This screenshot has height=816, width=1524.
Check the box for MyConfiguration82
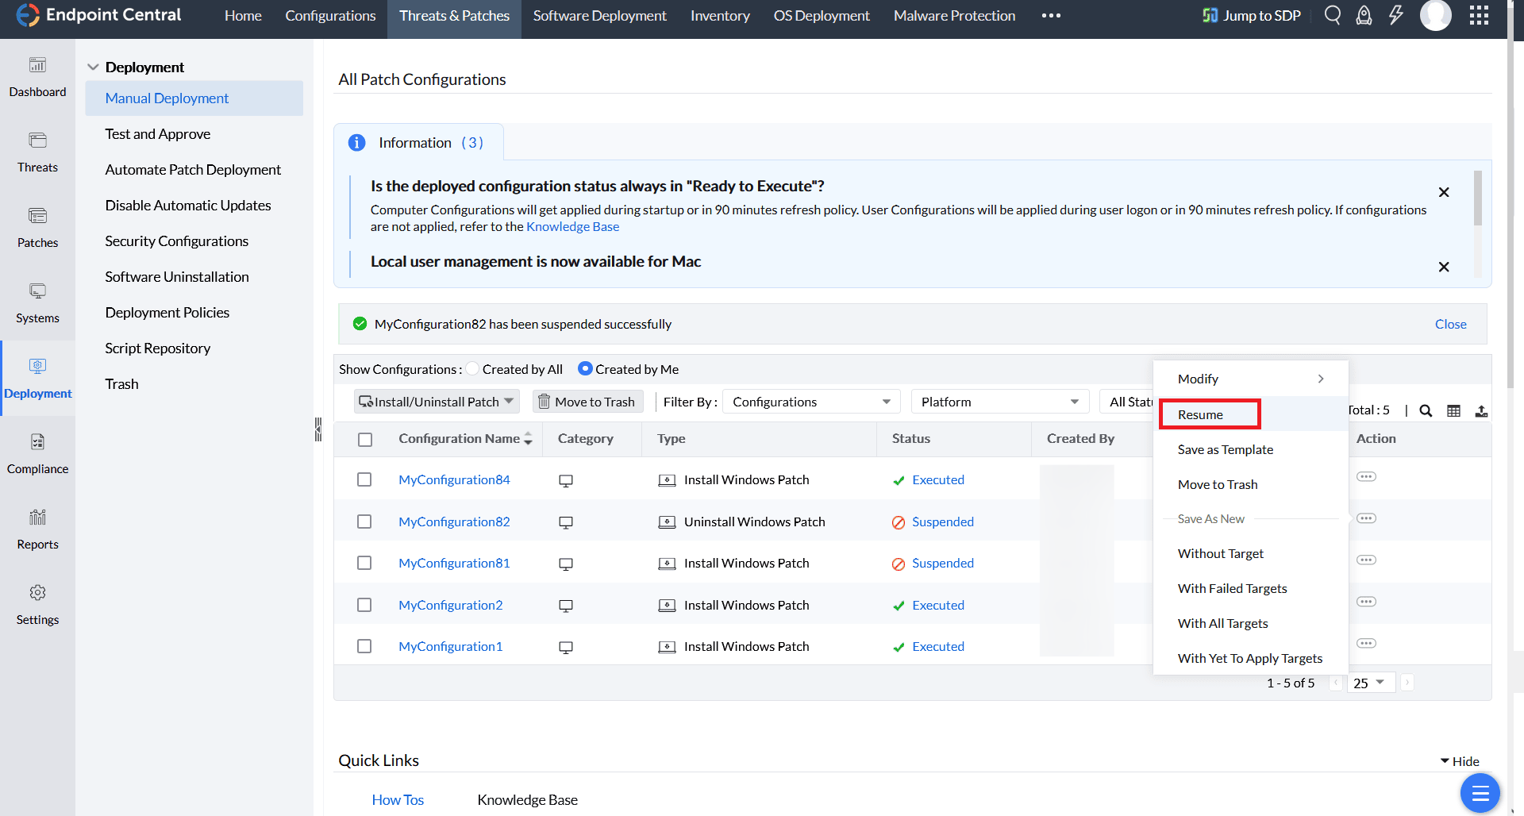364,522
